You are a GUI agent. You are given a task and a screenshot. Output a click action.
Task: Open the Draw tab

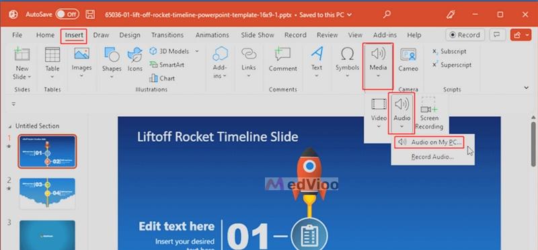point(101,35)
